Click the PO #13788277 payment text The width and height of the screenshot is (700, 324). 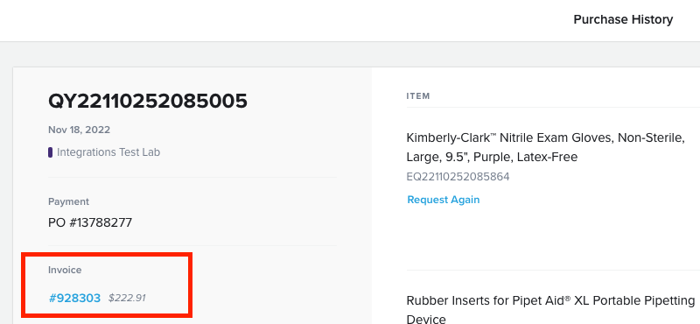point(90,222)
